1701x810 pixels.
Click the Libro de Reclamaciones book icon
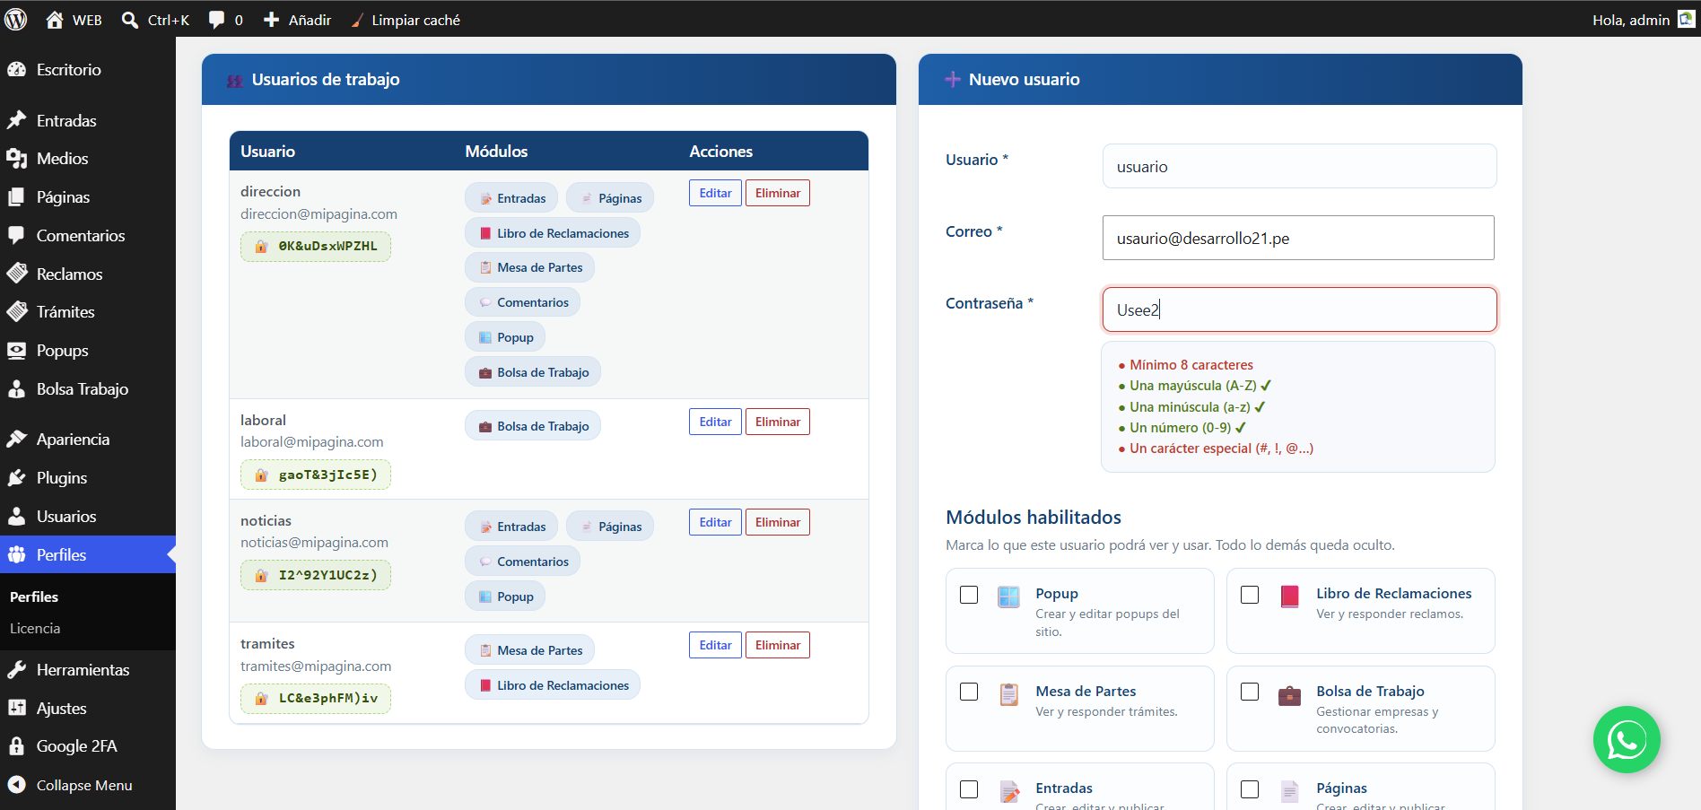(1290, 597)
